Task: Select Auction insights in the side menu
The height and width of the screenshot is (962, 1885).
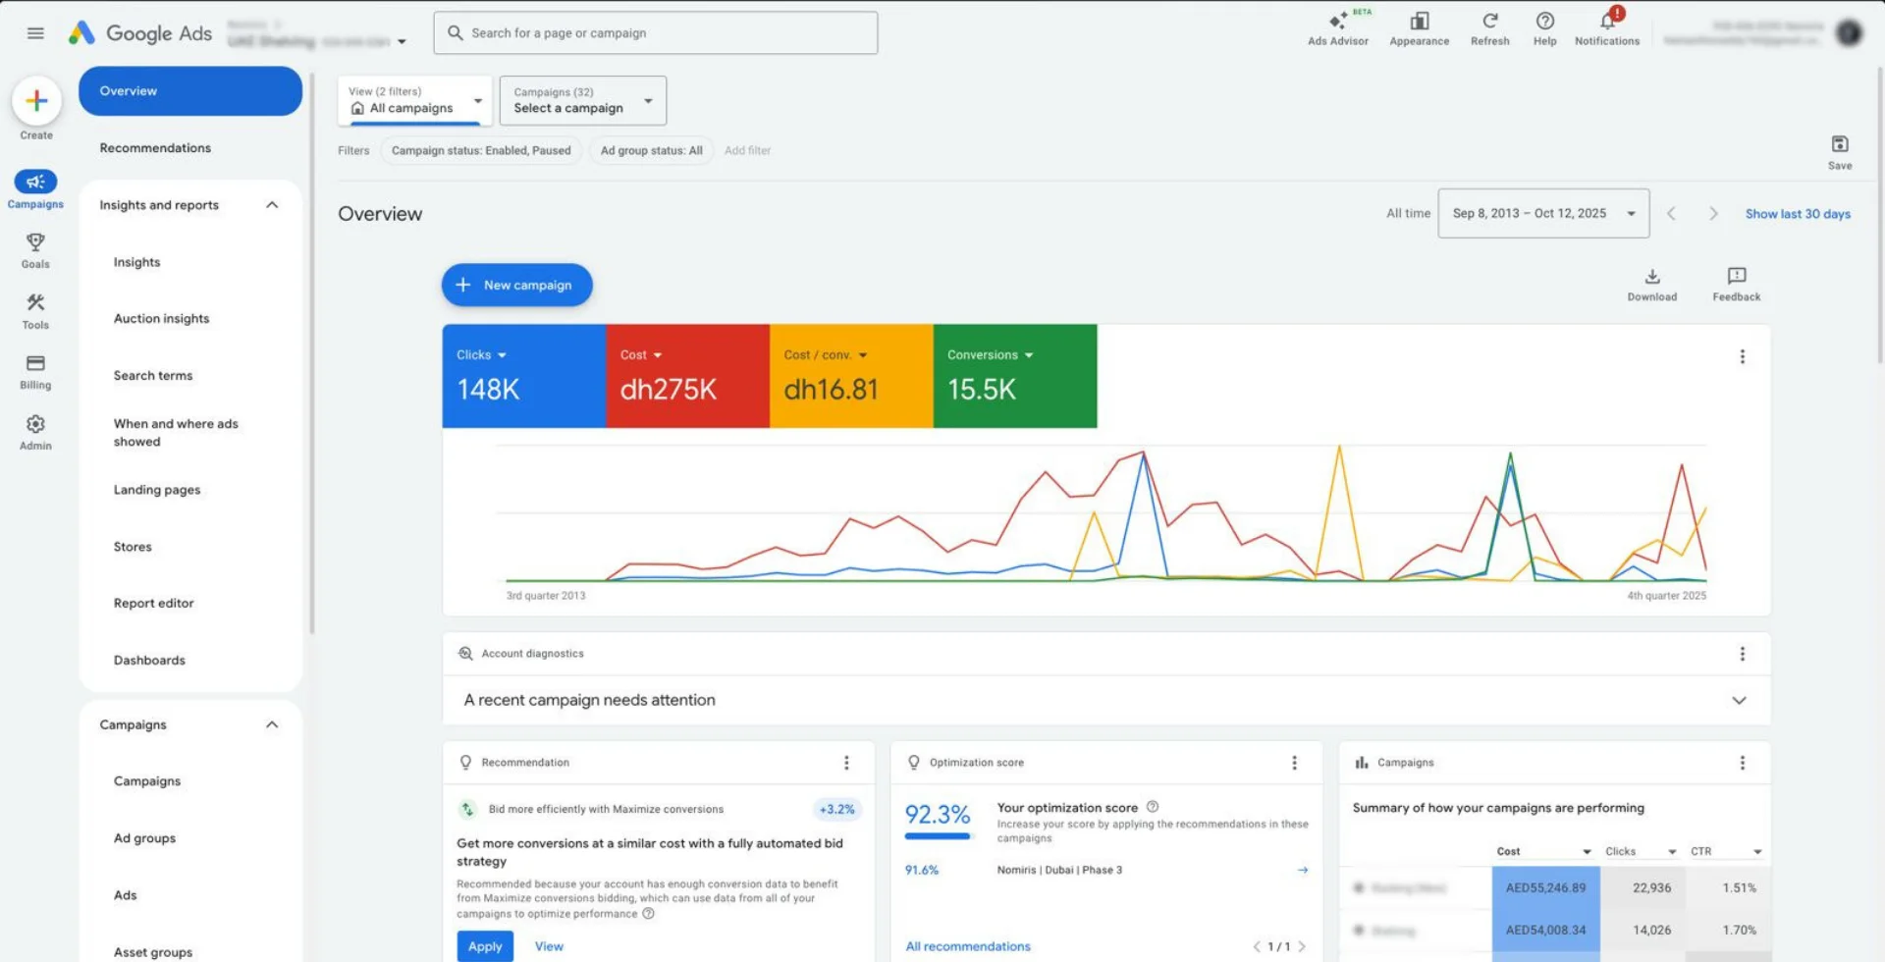Action: 161,319
